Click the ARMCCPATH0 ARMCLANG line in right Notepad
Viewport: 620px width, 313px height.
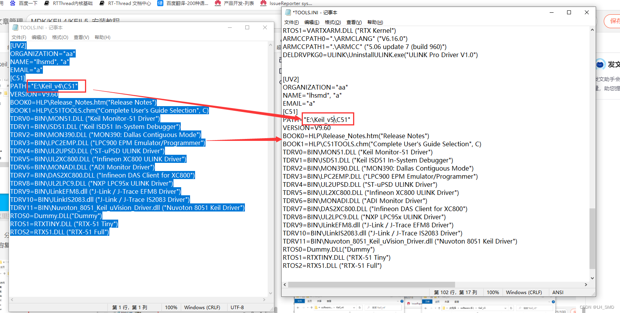tap(345, 39)
